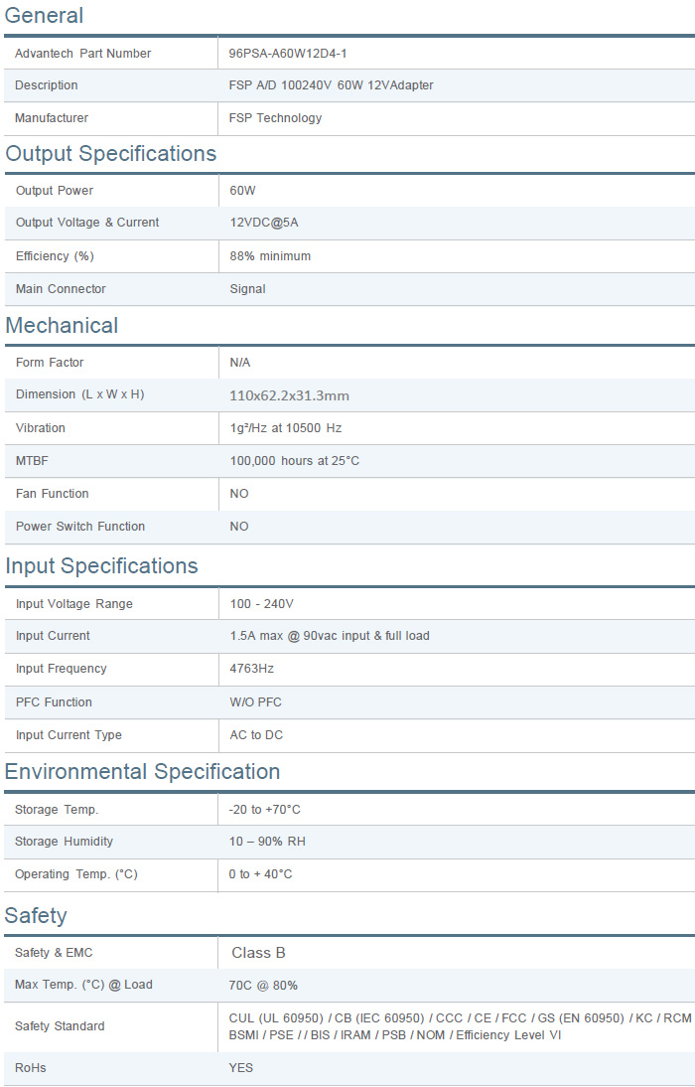Screen dimensions: 695x1087
Task: Select the dimension value 110x62.2x31.3mm
Action: pyautogui.click(x=289, y=395)
